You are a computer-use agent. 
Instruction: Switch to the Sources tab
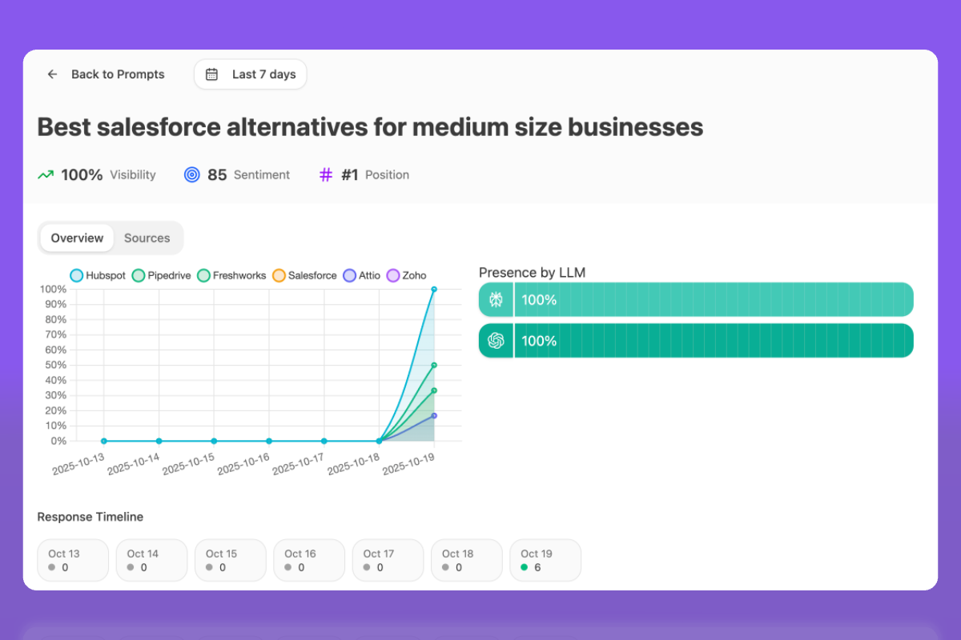point(147,238)
